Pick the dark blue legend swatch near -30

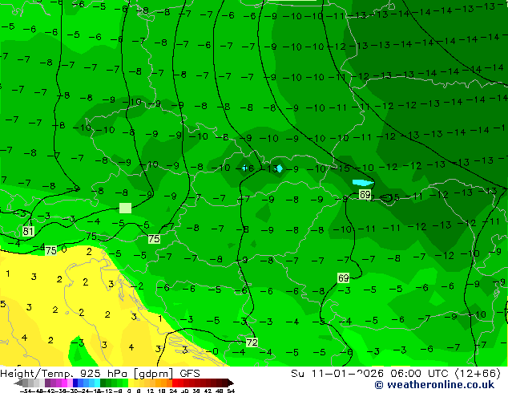point(75,383)
